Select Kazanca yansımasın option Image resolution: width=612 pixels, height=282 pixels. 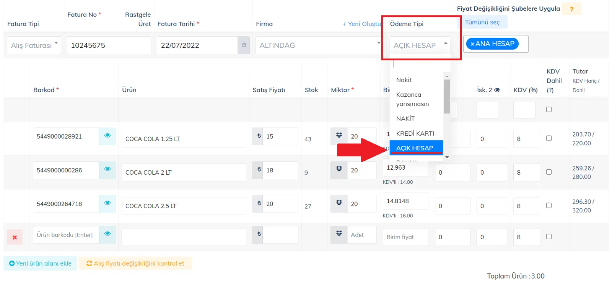pyautogui.click(x=416, y=99)
